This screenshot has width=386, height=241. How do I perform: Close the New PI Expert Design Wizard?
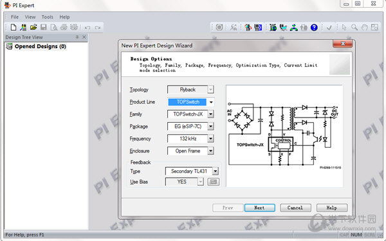coord(343,44)
